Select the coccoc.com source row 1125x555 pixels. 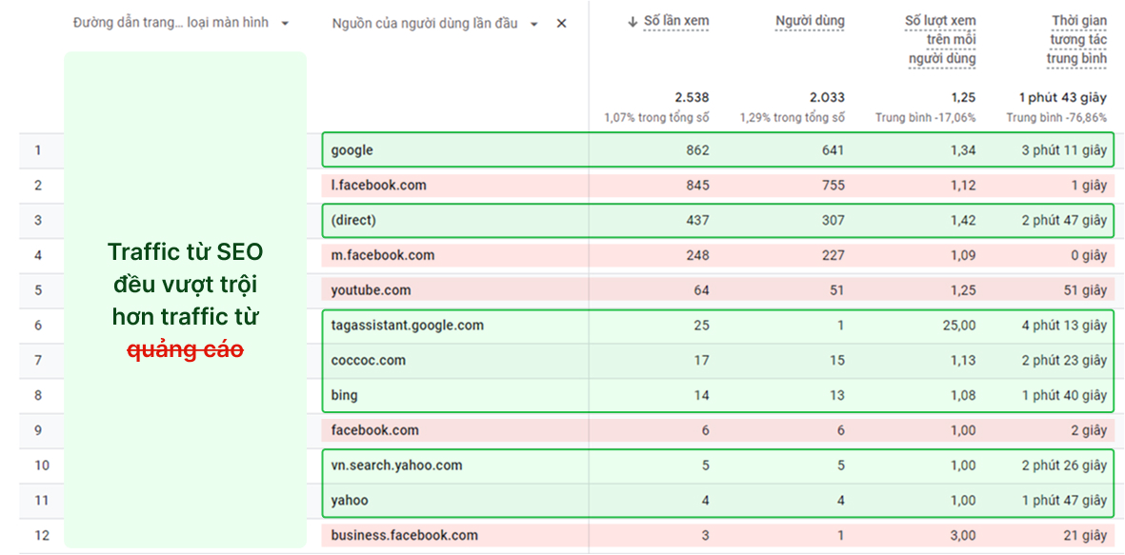(x=368, y=360)
